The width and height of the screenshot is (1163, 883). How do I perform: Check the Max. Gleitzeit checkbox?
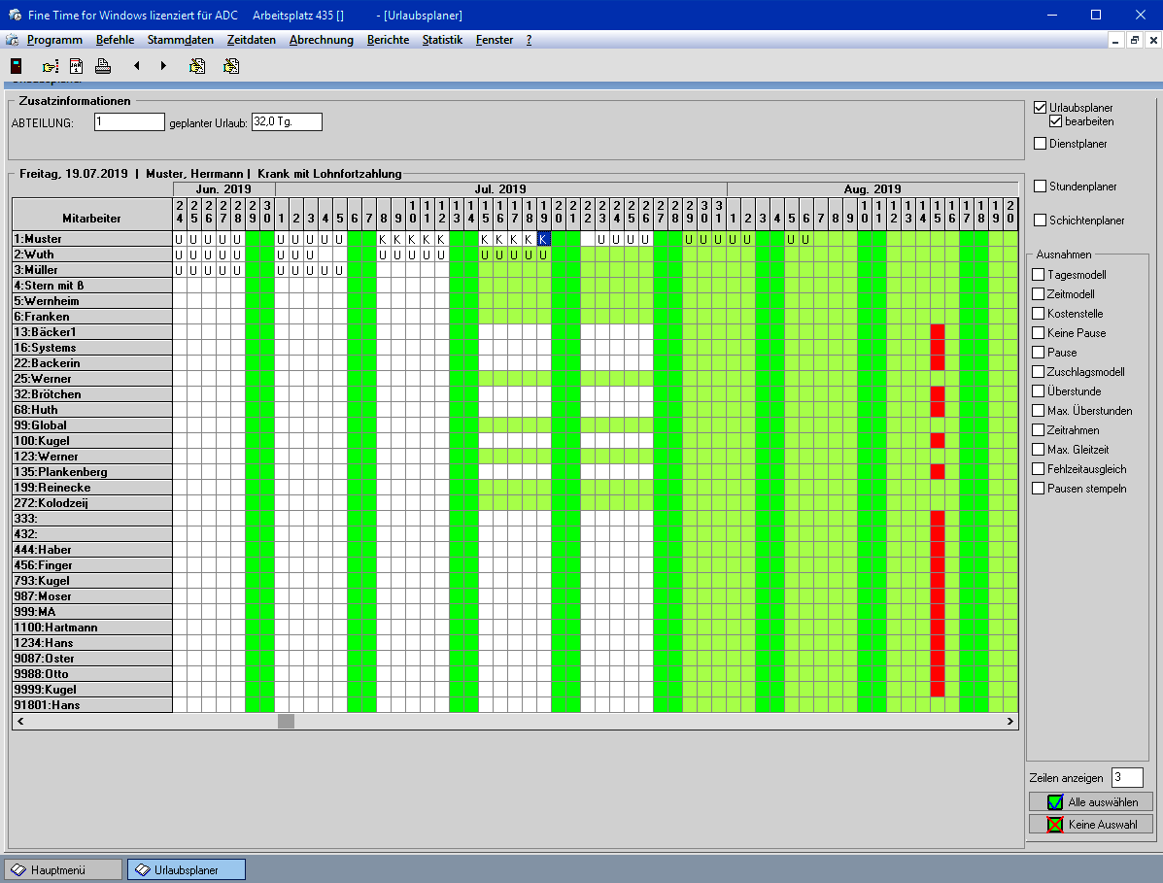(1039, 450)
